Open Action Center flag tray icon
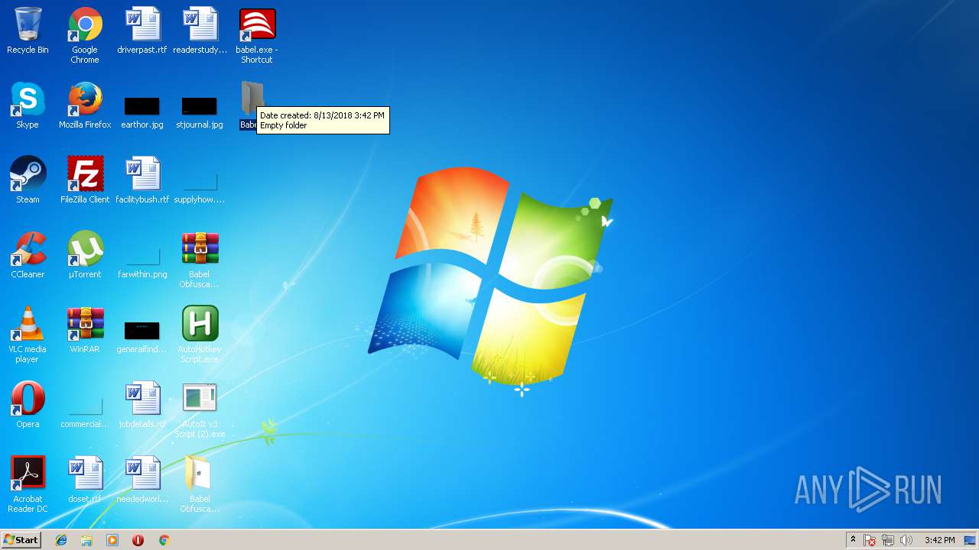This screenshot has width=979, height=550. pyautogui.click(x=870, y=540)
